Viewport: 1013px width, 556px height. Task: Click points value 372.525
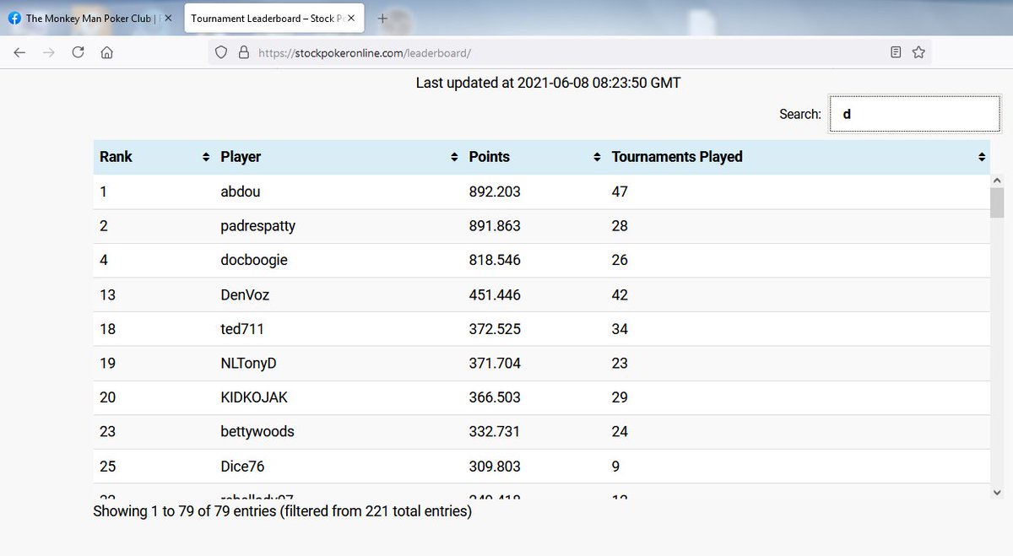tap(495, 329)
